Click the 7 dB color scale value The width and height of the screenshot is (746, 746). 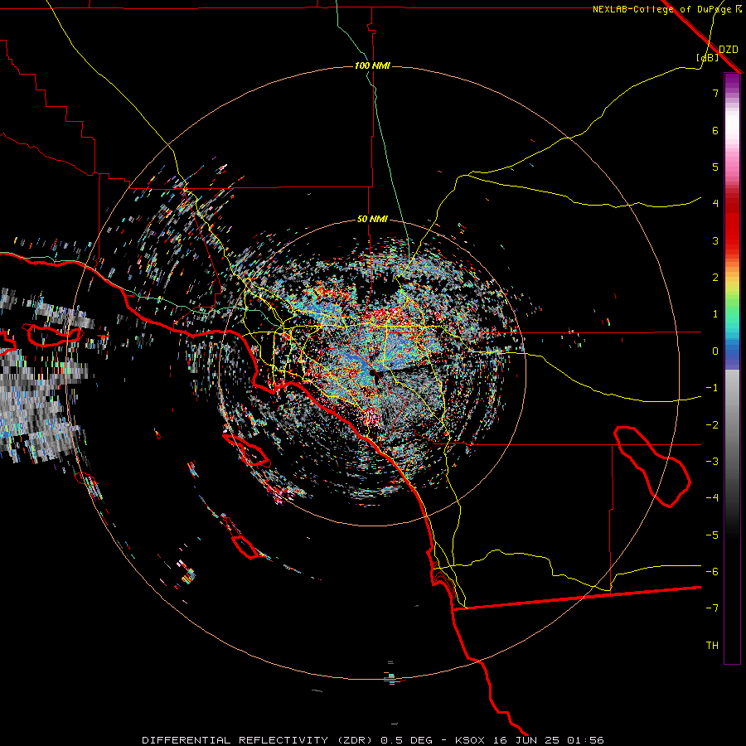pos(715,93)
